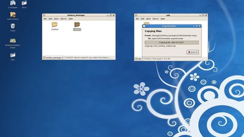Viewport: 244px width, 137px height.
Task: Minimize the Copying files dialog
Action: click(194, 26)
